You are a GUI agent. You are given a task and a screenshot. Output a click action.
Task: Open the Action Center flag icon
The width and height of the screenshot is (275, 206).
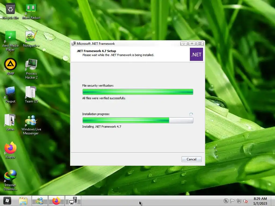pyautogui.click(x=232, y=201)
